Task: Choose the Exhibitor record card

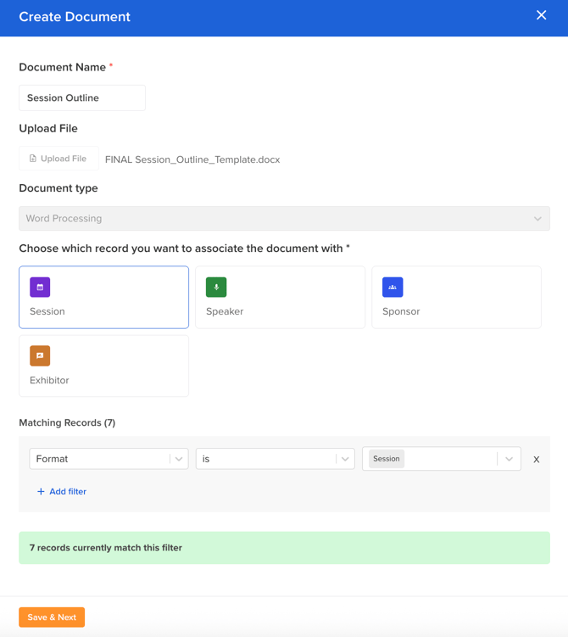Action: [103, 366]
